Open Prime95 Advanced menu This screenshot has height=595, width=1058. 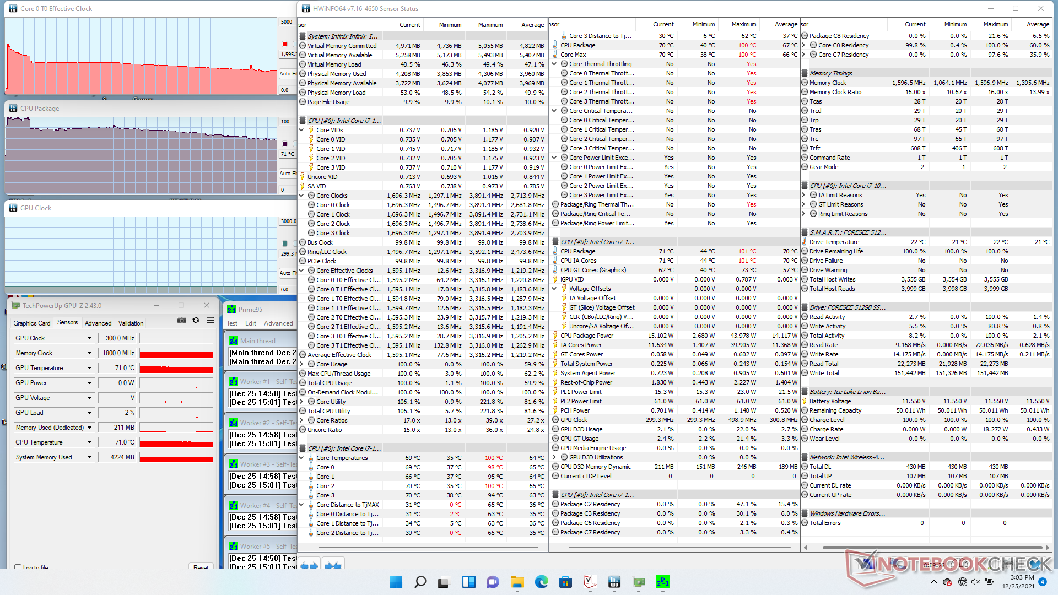pyautogui.click(x=278, y=323)
